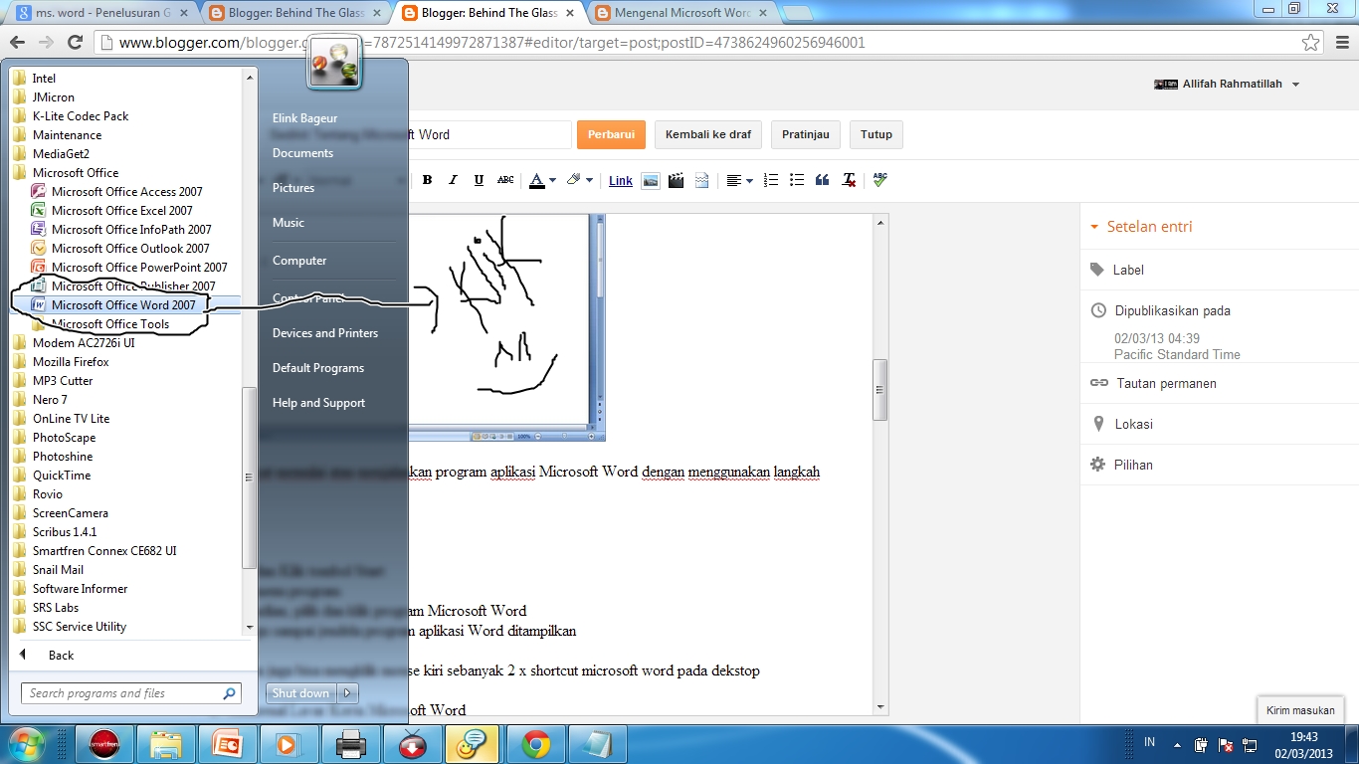Insert a hyperlink with Link
Screen dimensions: 1359x764
[621, 181]
